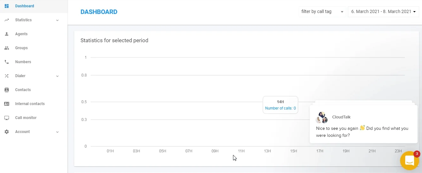The image size is (422, 173).
Task: Click the Dashboard grid icon in sidebar
Action: tap(7, 6)
